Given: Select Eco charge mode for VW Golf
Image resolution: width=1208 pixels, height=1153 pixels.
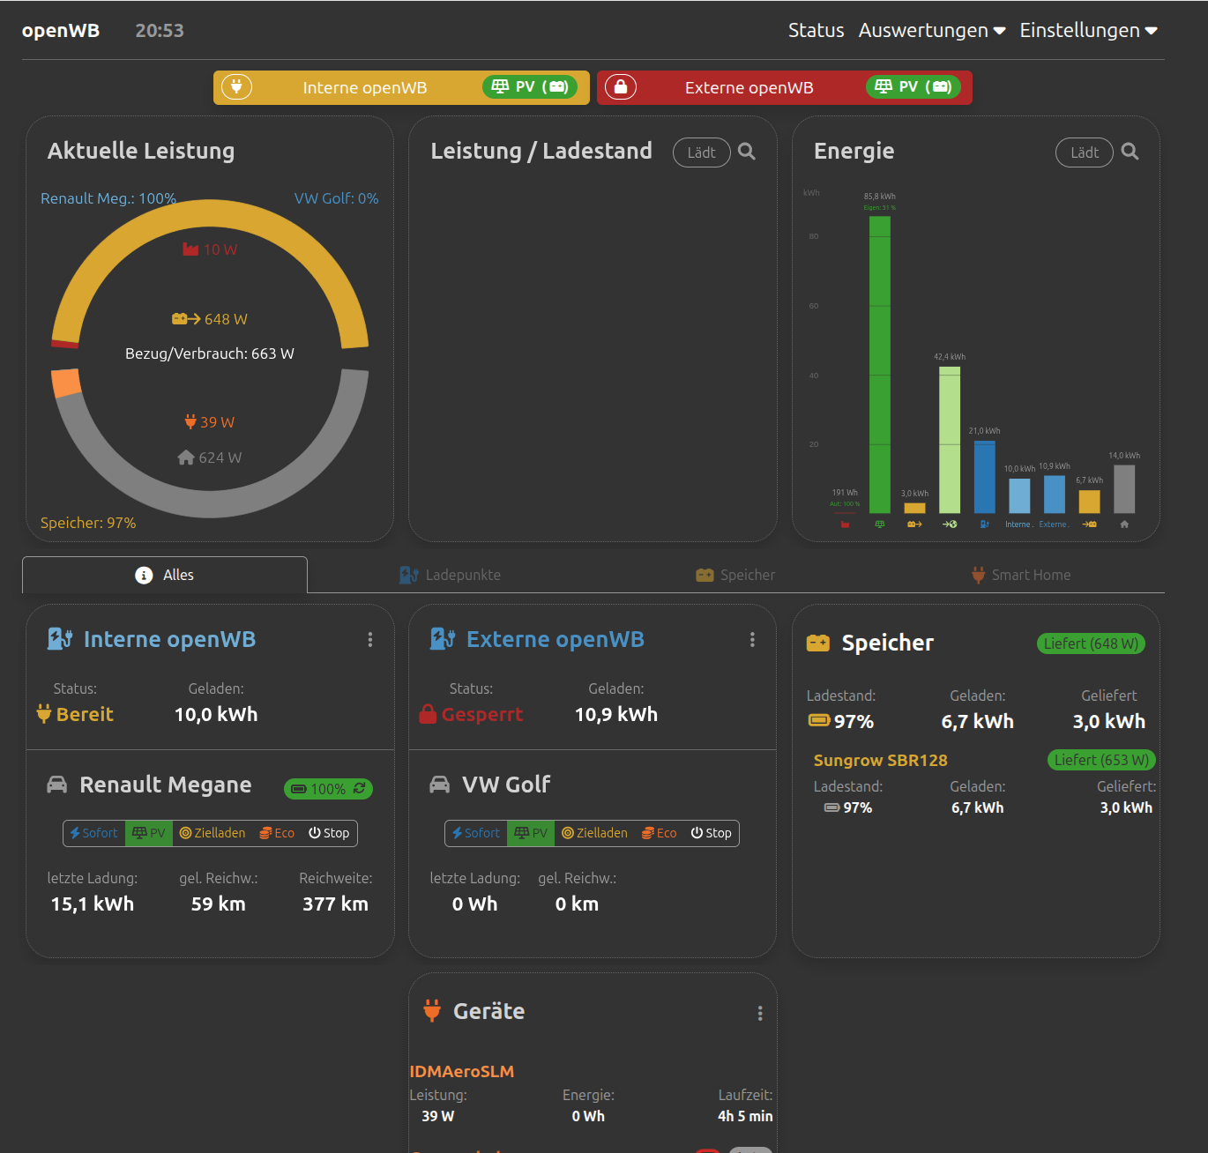Looking at the screenshot, I should point(659,833).
